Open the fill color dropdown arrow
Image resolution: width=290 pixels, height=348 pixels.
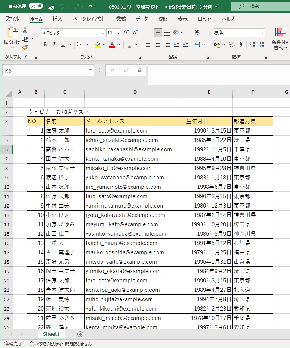104,45
